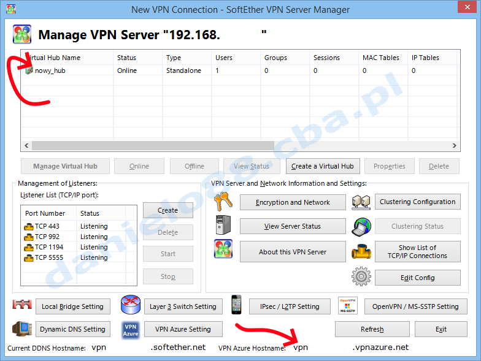Screen dimensions: 481x361
Task: Click right arrow of hub list scrollbar
Action: pyautogui.click(x=454, y=146)
